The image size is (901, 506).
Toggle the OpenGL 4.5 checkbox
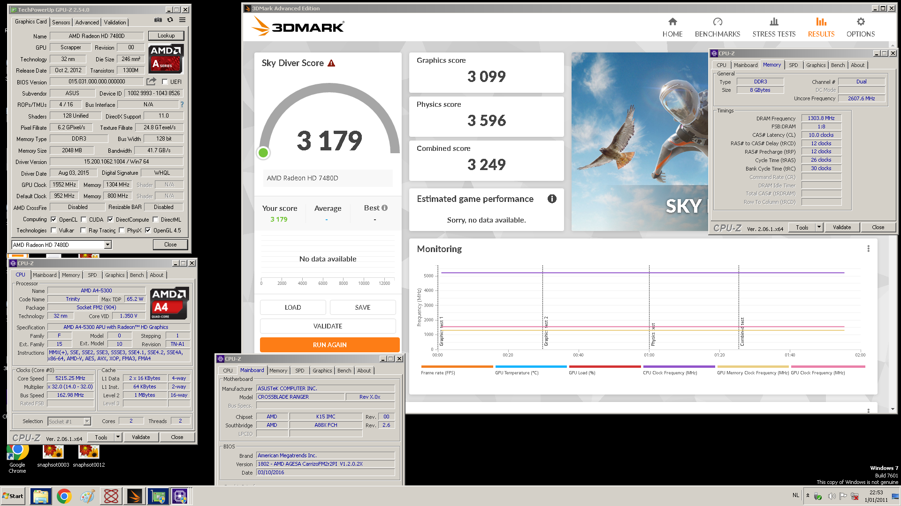coord(148,230)
